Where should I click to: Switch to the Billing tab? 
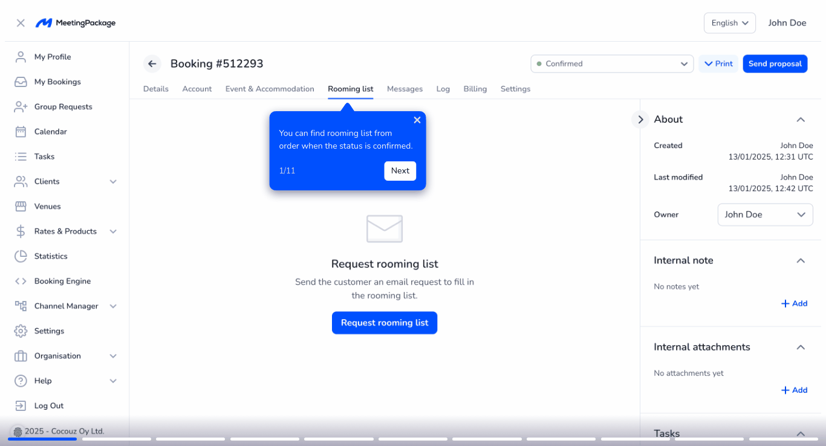click(475, 89)
